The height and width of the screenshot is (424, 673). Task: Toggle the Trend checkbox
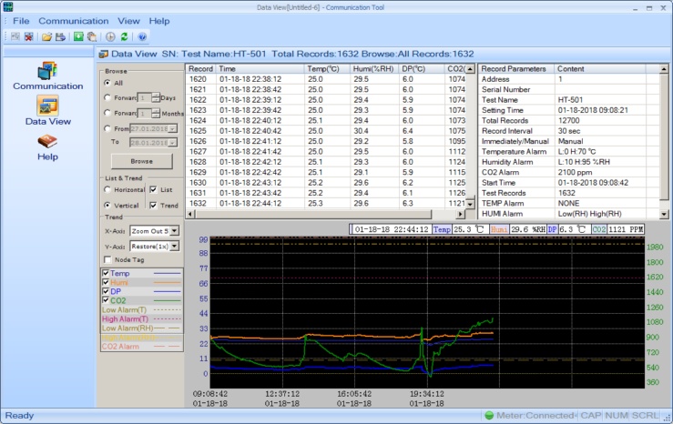click(x=153, y=206)
